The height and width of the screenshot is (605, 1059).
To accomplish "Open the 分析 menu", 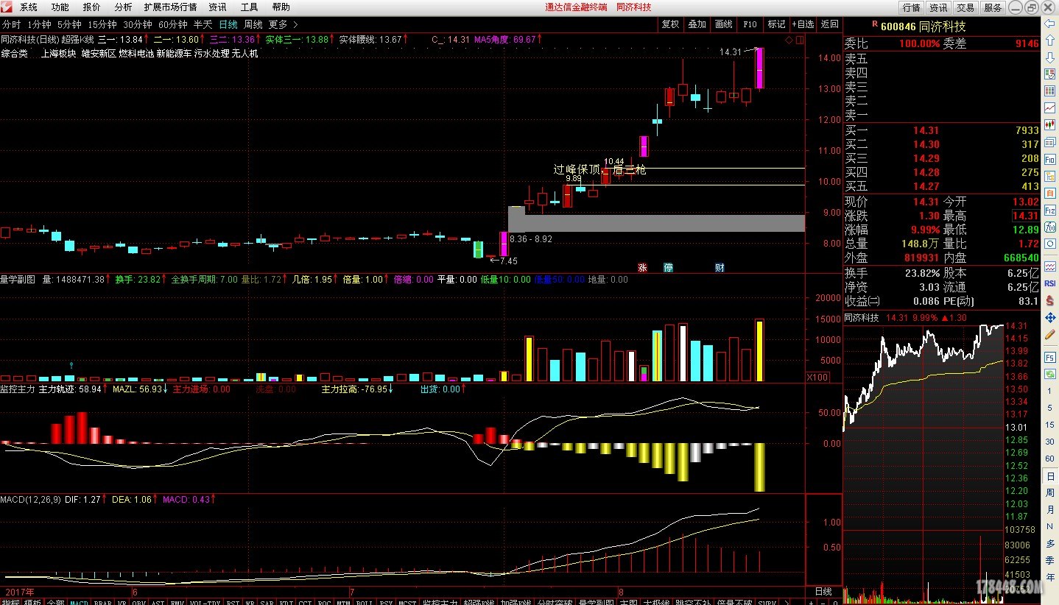I will click(x=124, y=7).
